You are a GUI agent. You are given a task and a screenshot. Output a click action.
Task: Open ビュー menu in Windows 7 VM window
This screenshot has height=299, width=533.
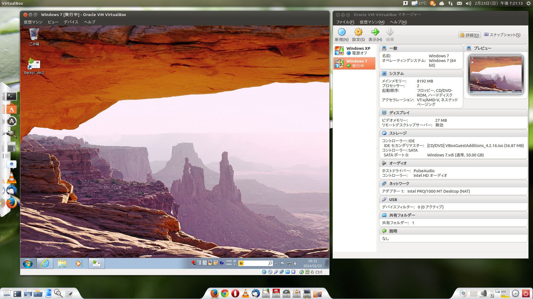coord(53,22)
